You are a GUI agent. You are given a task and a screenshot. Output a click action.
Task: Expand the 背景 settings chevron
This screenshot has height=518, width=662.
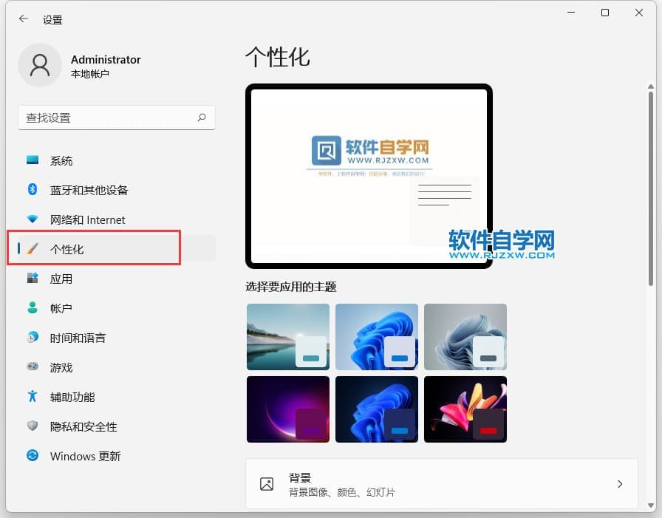[x=619, y=484]
